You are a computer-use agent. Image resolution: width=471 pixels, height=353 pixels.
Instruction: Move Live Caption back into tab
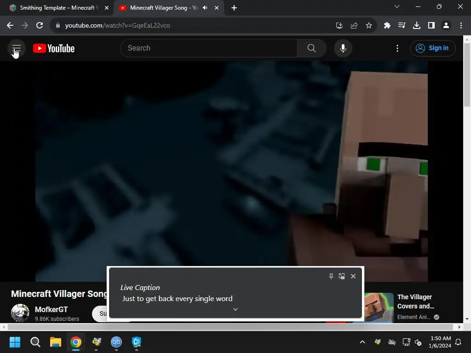pyautogui.click(x=342, y=276)
